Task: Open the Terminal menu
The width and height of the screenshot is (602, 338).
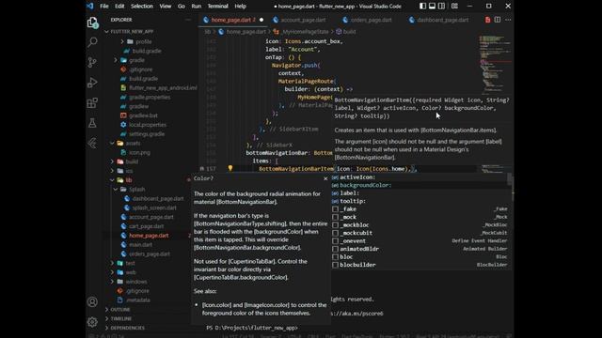Action: 217,7
